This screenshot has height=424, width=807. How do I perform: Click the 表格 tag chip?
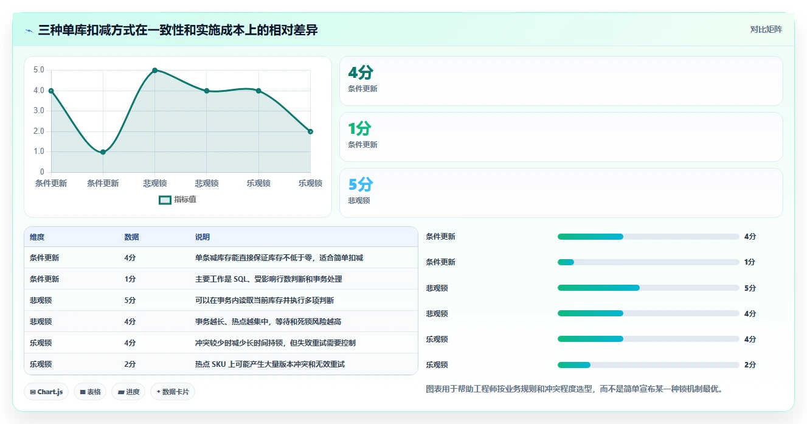[90, 392]
